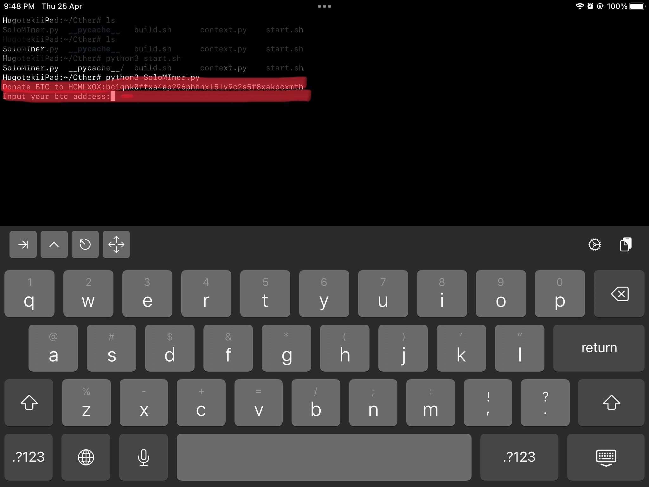Tap the k key
The image size is (649, 487).
[x=461, y=348]
